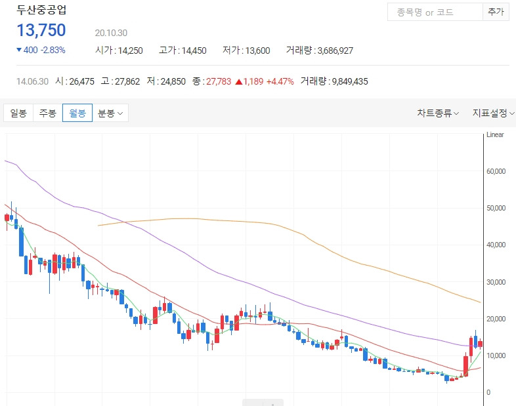
Task: Click the 추가 add button
Action: coord(496,12)
